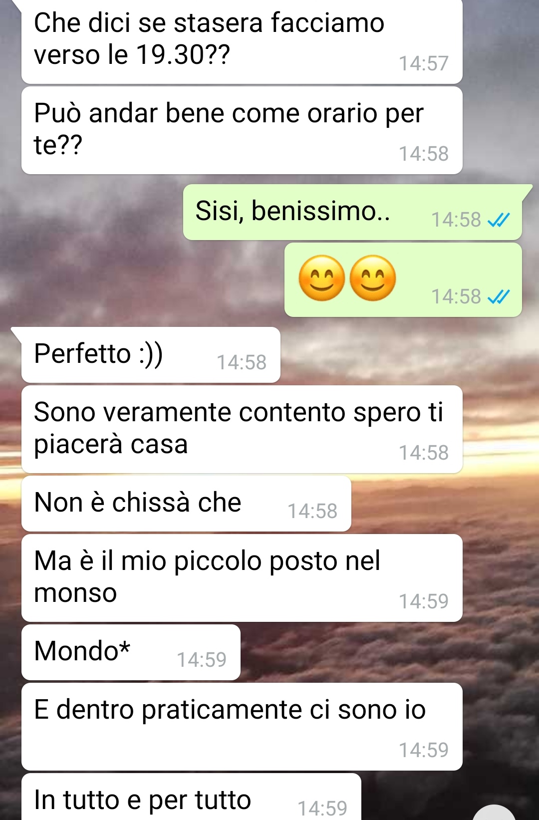Image resolution: width=539 pixels, height=820 pixels.
Task: Select 'Sono veramente contento spero ti piacerà casa'
Action: (x=242, y=429)
